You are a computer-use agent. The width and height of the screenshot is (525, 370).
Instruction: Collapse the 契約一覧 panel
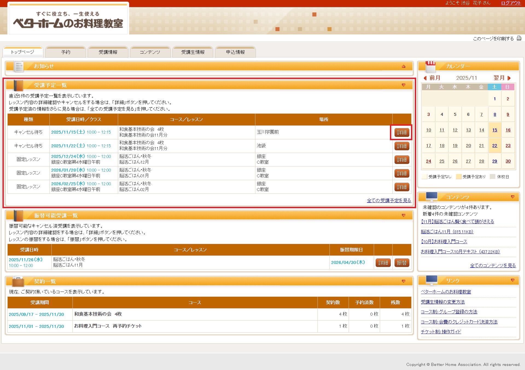tap(404, 281)
